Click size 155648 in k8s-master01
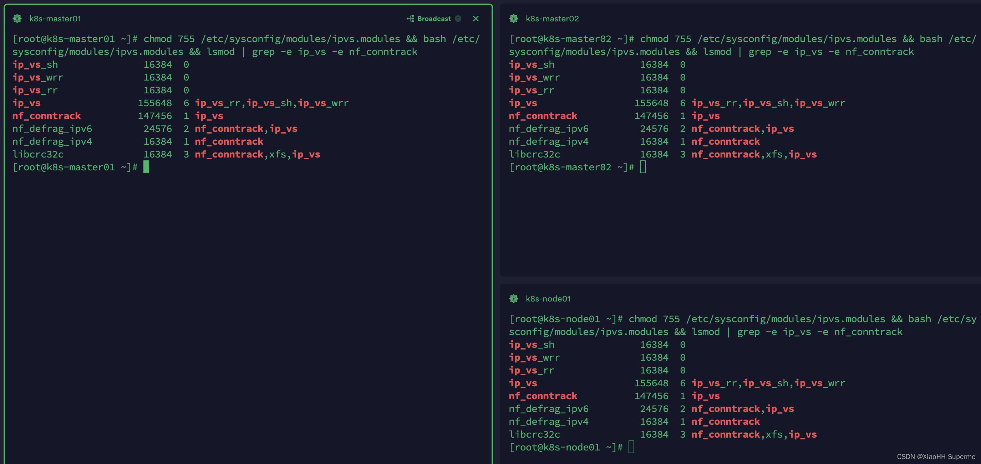Screen dimensions: 981x464 click(155, 103)
